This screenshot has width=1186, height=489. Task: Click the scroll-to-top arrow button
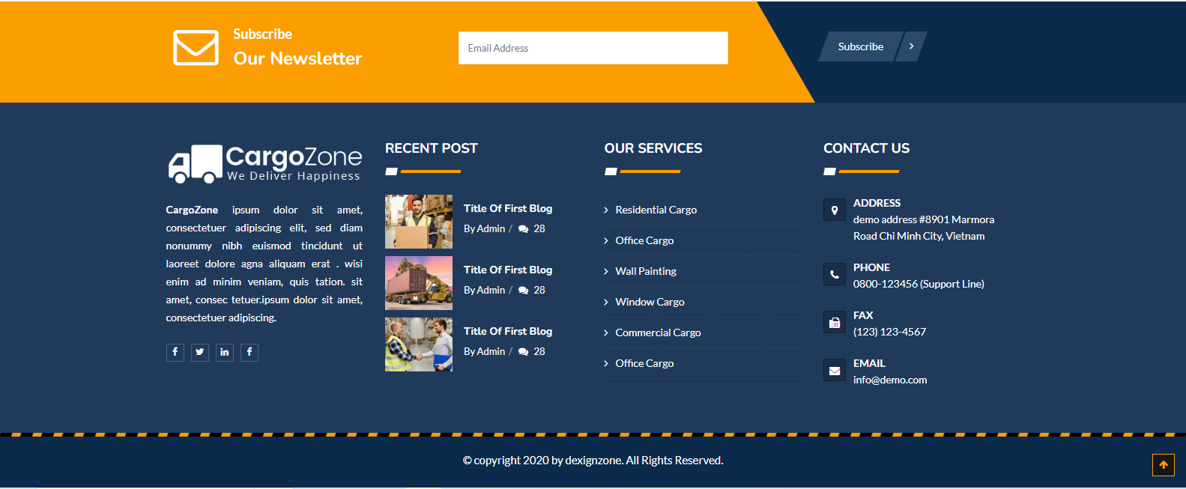[1163, 465]
